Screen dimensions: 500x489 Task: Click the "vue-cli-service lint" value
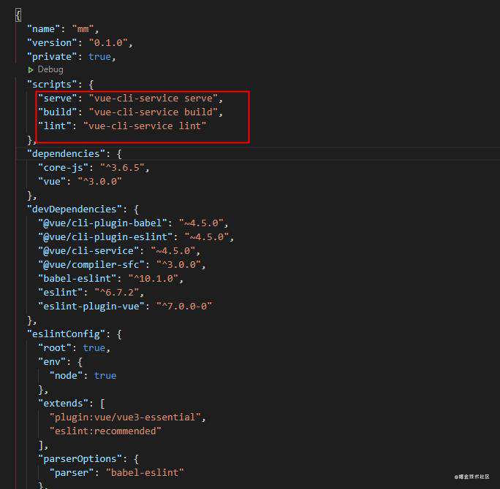145,126
